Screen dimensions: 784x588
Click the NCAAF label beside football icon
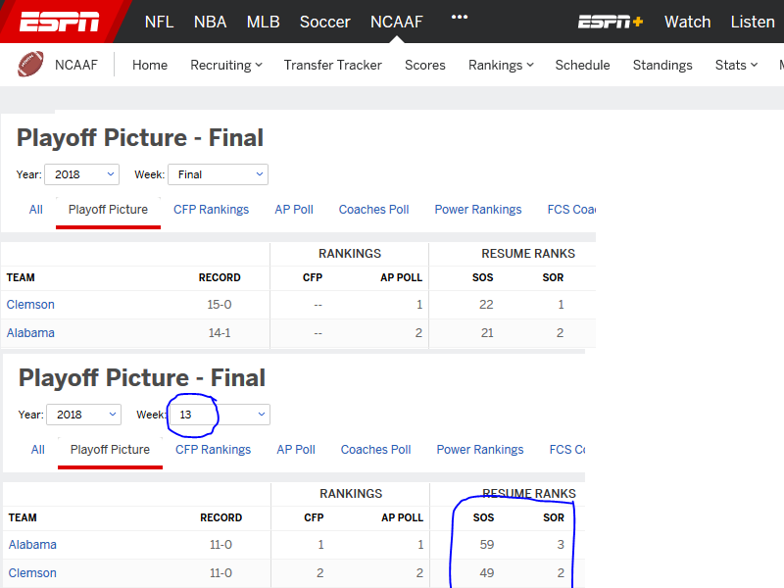click(x=76, y=65)
